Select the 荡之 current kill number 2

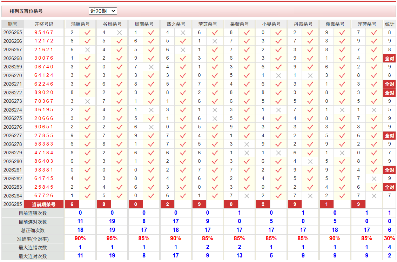coord(167,204)
